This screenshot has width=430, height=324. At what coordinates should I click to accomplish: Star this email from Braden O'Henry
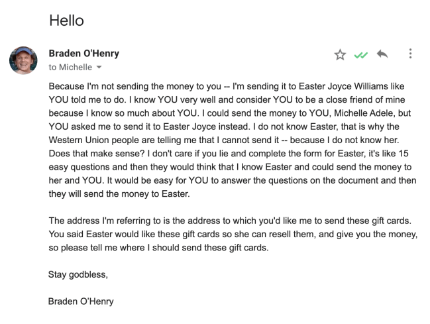pyautogui.click(x=340, y=54)
